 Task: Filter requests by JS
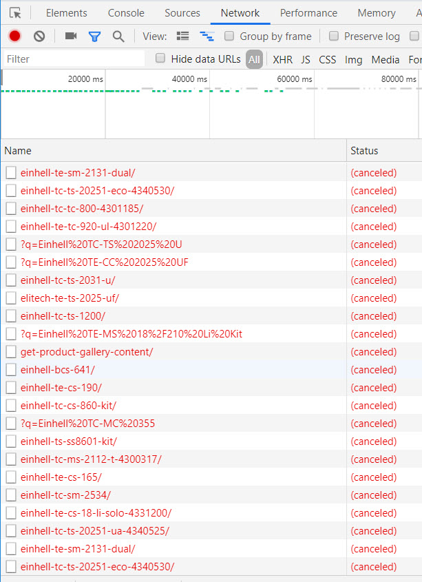coord(306,59)
